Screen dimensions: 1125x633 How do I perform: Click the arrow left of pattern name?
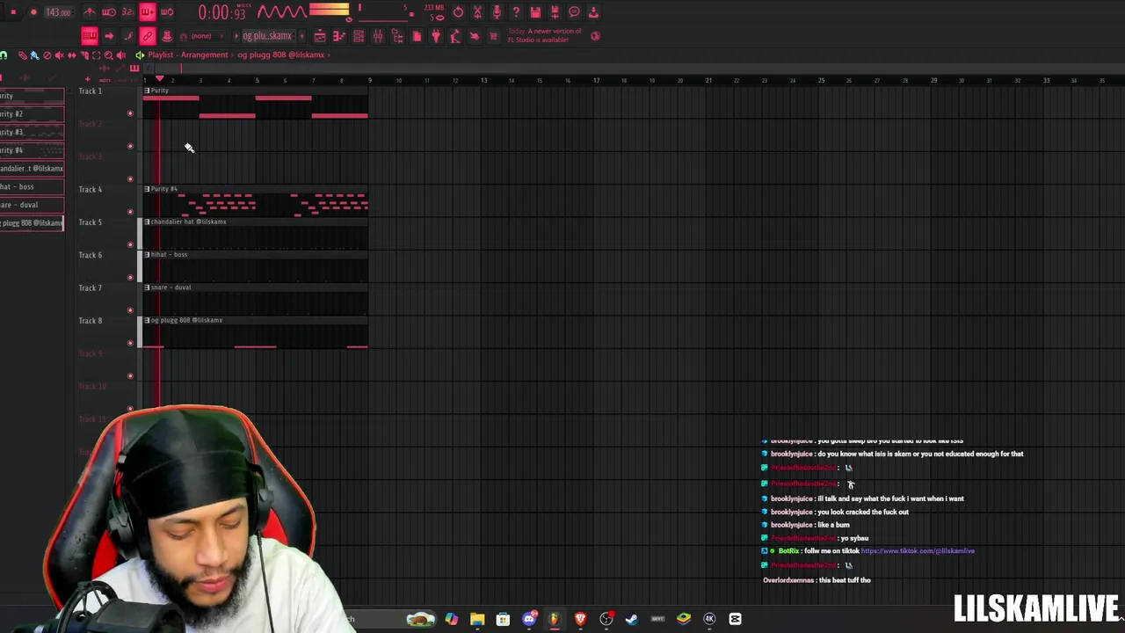(236, 36)
